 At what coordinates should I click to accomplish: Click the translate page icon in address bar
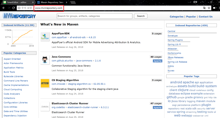point(205,8)
